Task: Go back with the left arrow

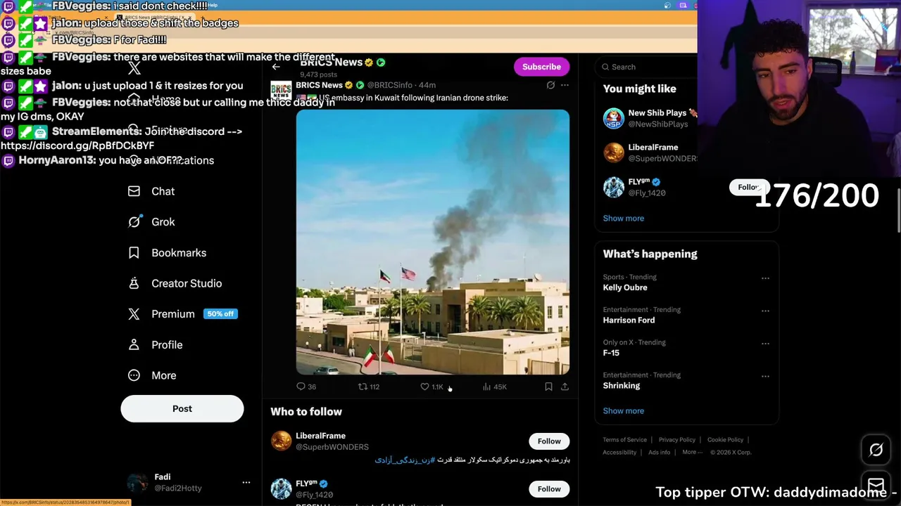Action: click(x=276, y=67)
